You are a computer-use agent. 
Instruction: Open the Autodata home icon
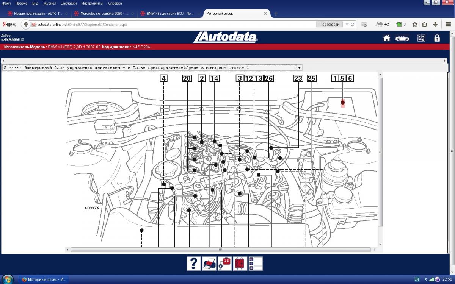387,38
